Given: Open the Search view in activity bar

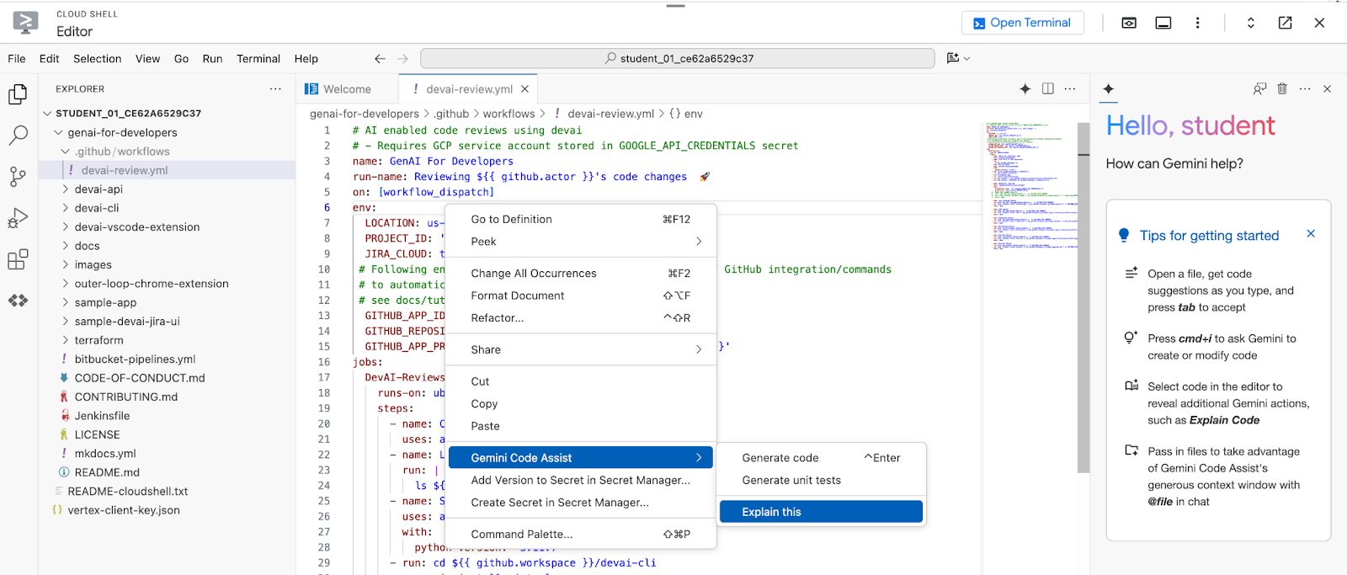Looking at the screenshot, I should click(18, 135).
